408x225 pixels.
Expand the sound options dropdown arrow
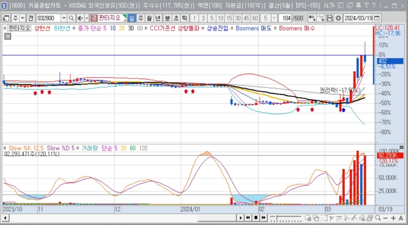point(87,18)
